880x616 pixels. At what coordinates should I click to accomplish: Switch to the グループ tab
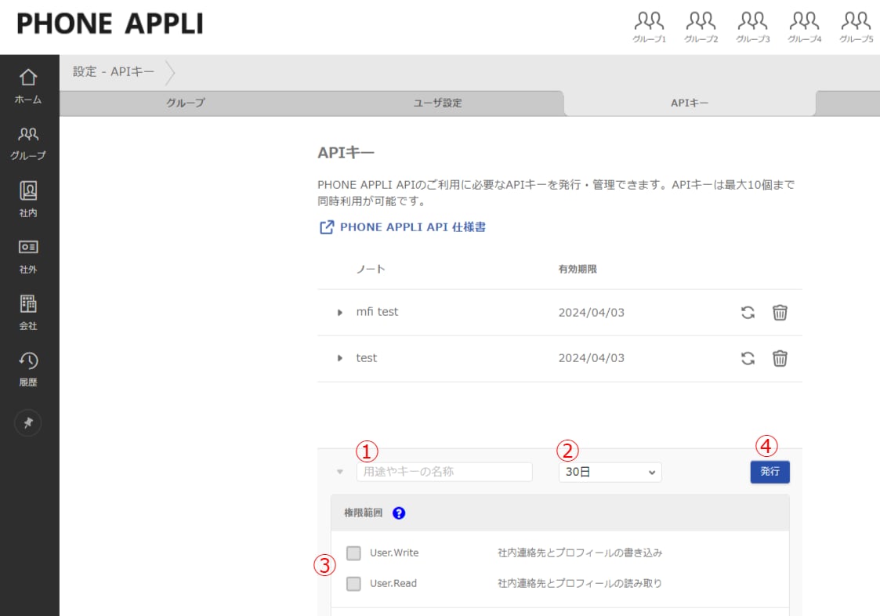click(x=185, y=103)
